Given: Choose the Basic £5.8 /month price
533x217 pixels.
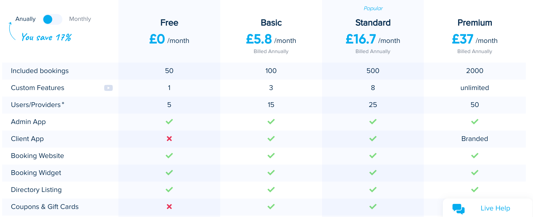Looking at the screenshot, I should coord(271,39).
